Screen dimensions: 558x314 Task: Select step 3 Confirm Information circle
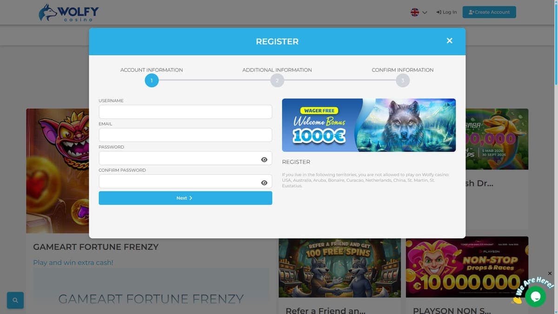403,80
